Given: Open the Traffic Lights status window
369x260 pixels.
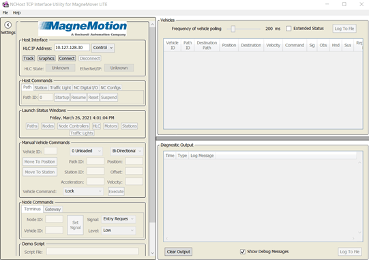Looking at the screenshot, I should pos(82,133).
